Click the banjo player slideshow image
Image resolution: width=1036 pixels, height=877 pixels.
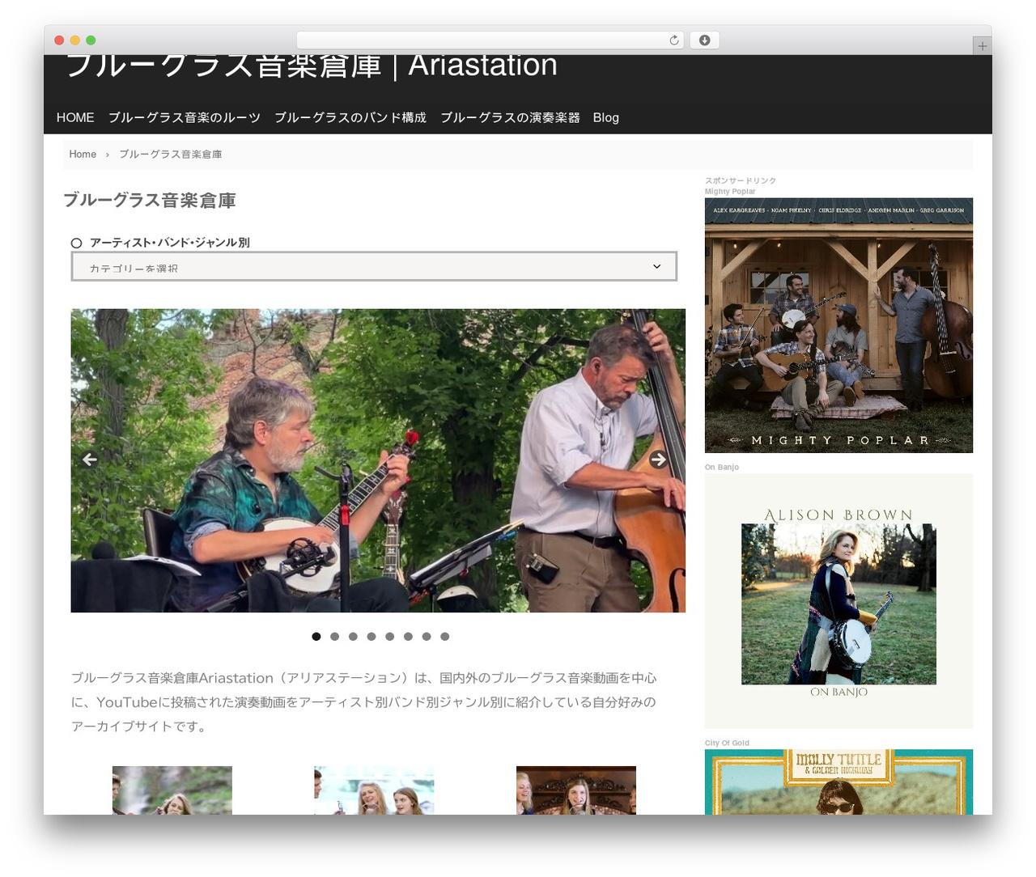point(378,460)
